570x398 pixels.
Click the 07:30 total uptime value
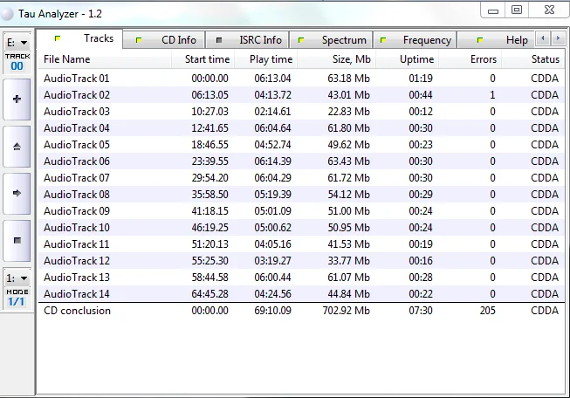point(421,311)
